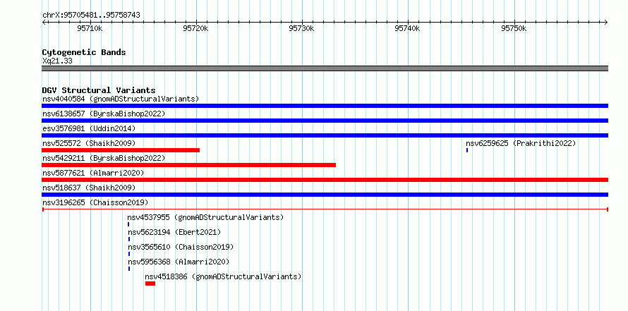Click the thin red nsv3196265 variant line

point(325,209)
